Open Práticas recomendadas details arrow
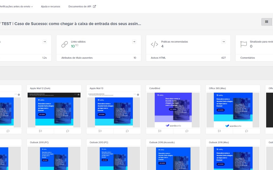 224,42
